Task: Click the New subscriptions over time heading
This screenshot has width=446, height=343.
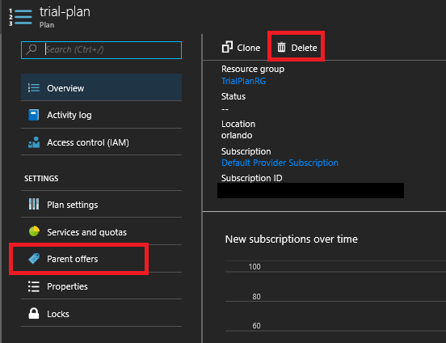Action: (291, 239)
